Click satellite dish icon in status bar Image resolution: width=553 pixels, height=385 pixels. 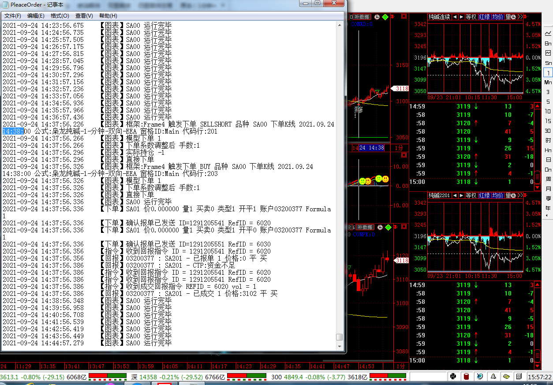pyautogui.click(x=480, y=377)
